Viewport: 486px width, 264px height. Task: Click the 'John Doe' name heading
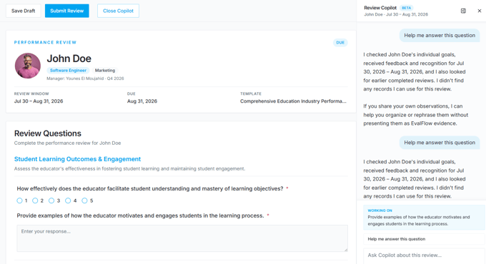(69, 59)
